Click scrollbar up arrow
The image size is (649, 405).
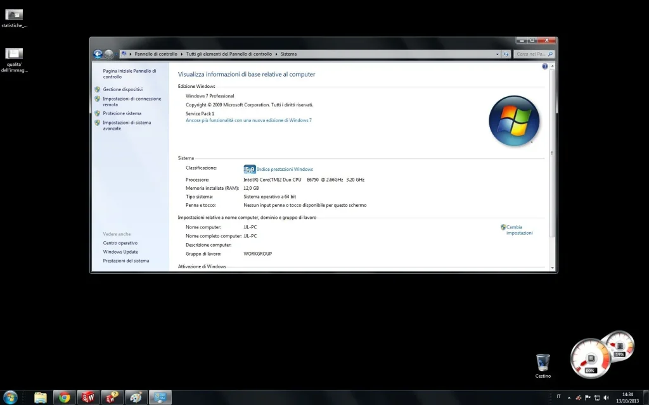click(552, 66)
